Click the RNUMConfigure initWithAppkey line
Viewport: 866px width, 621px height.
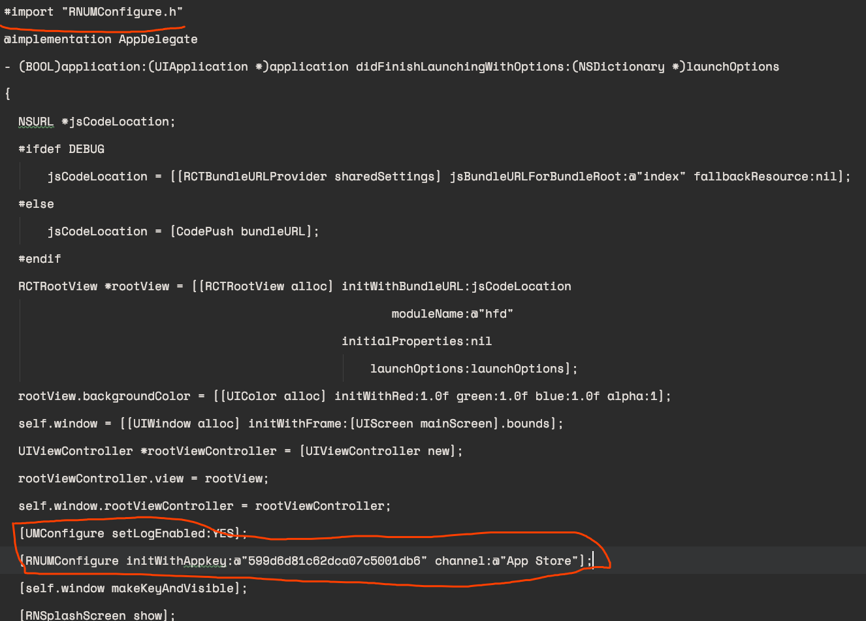(305, 561)
